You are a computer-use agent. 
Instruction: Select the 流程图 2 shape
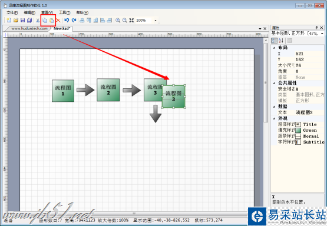(x=108, y=90)
